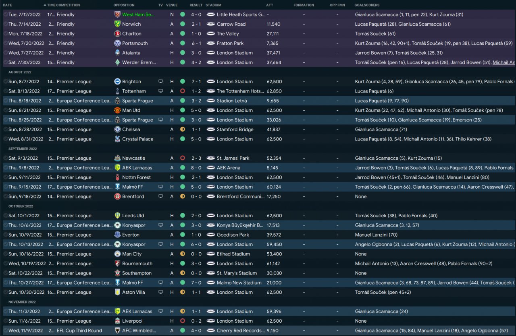Click the 7 - 1 result against Brighton

tap(196, 82)
